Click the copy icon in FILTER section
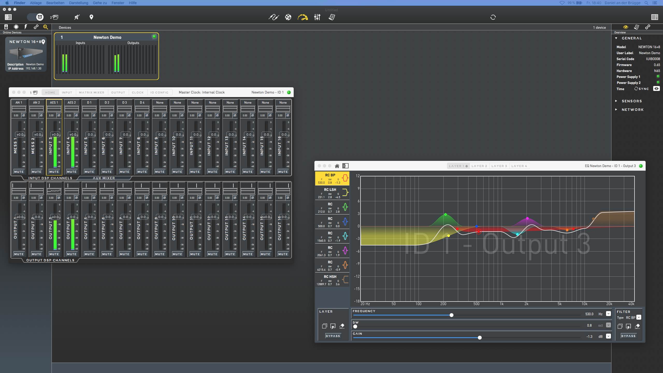This screenshot has height=373, width=663. (620, 326)
